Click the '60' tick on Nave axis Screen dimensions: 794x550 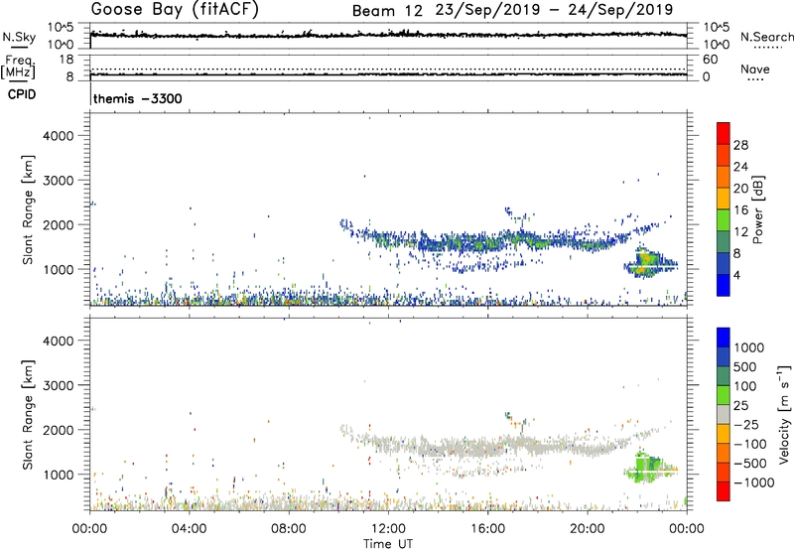click(710, 60)
